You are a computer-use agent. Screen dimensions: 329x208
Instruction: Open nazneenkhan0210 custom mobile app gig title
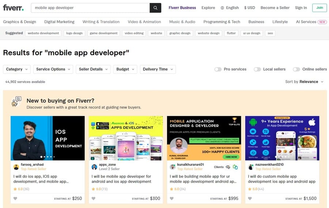[281, 179]
